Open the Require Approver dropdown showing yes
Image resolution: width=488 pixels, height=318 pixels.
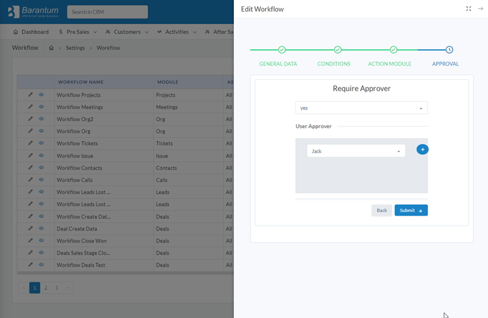coord(362,108)
